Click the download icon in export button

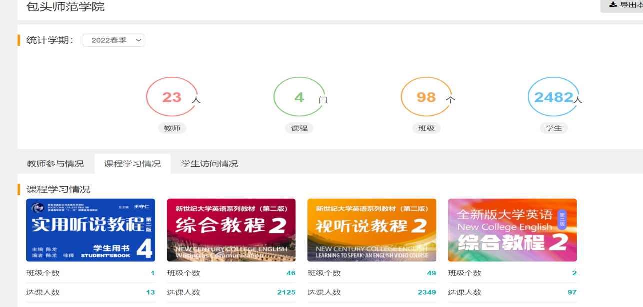coord(613,5)
